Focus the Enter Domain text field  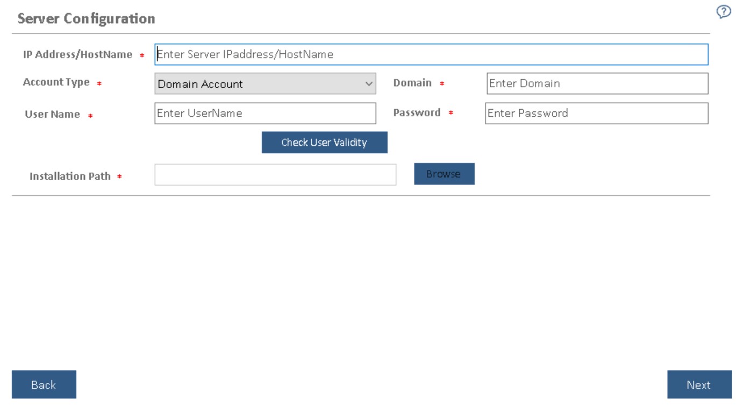(x=597, y=83)
